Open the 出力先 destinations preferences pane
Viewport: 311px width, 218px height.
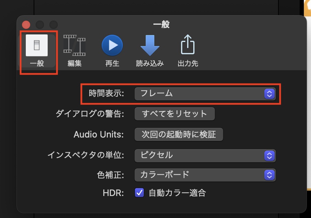[x=188, y=51]
